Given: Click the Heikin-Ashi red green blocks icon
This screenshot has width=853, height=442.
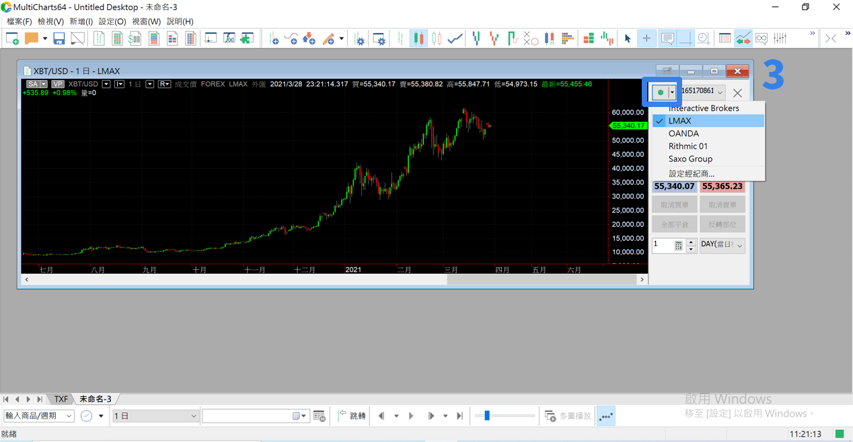Looking at the screenshot, I should tap(589, 39).
